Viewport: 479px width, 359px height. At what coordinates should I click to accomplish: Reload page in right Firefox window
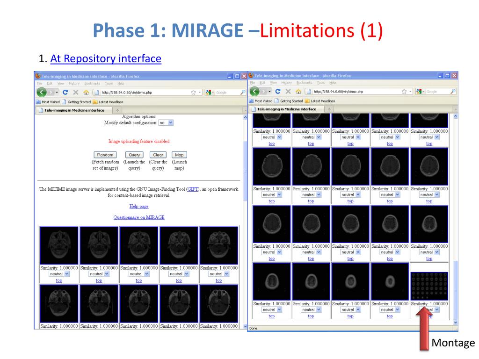point(278,91)
